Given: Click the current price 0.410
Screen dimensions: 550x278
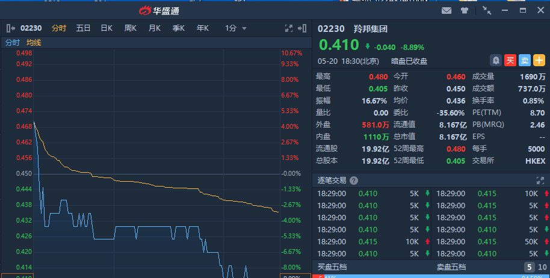Looking at the screenshot, I should pos(339,45).
